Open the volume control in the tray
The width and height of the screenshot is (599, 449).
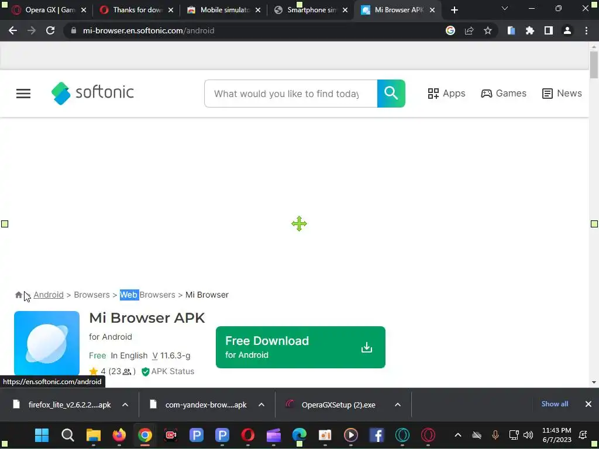[528, 435]
